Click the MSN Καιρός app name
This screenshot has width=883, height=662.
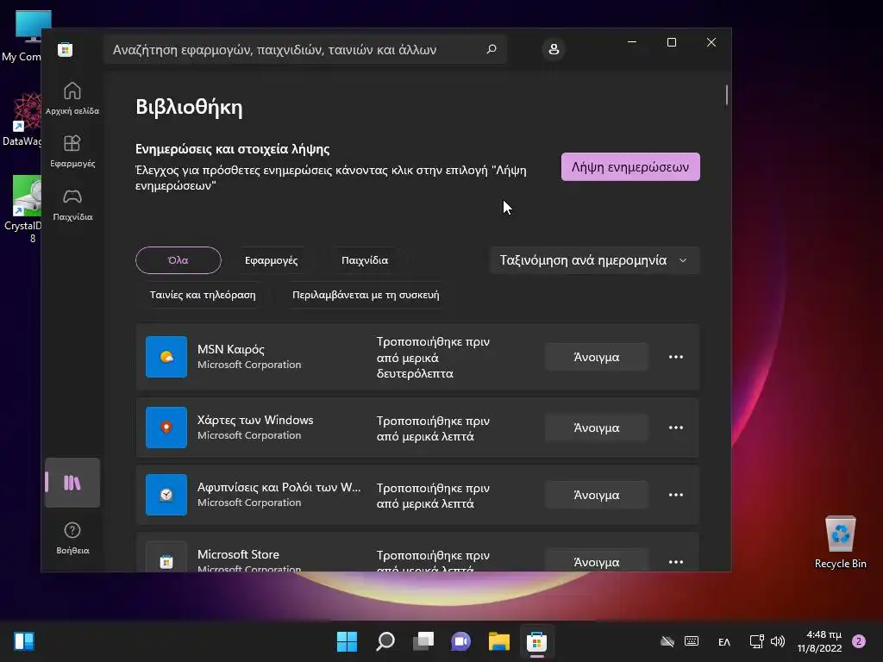[x=231, y=349]
